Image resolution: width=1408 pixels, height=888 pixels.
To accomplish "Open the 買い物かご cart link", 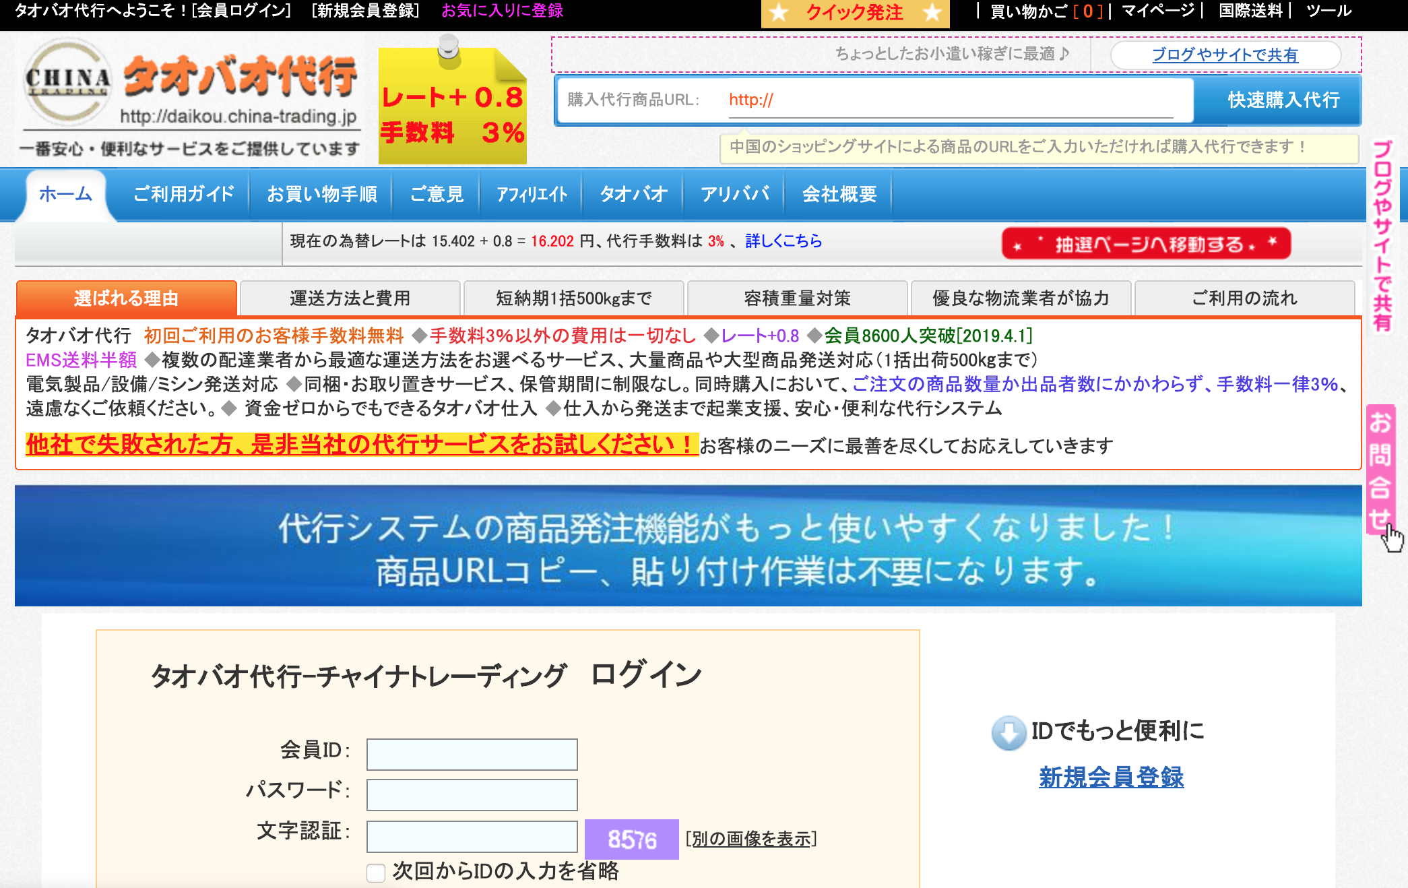I will (1046, 11).
